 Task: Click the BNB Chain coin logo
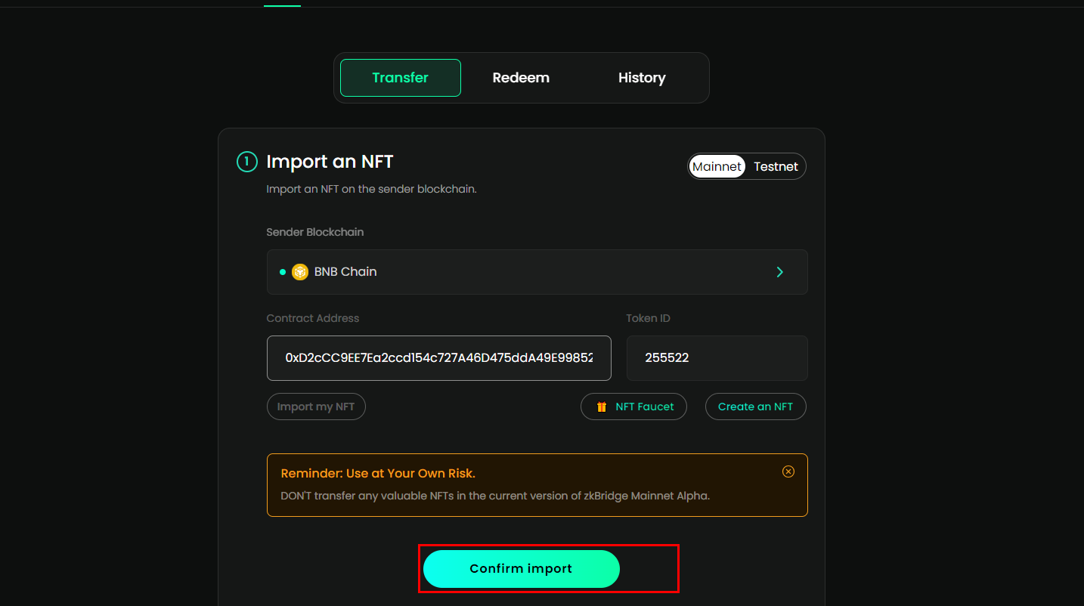[x=300, y=272]
